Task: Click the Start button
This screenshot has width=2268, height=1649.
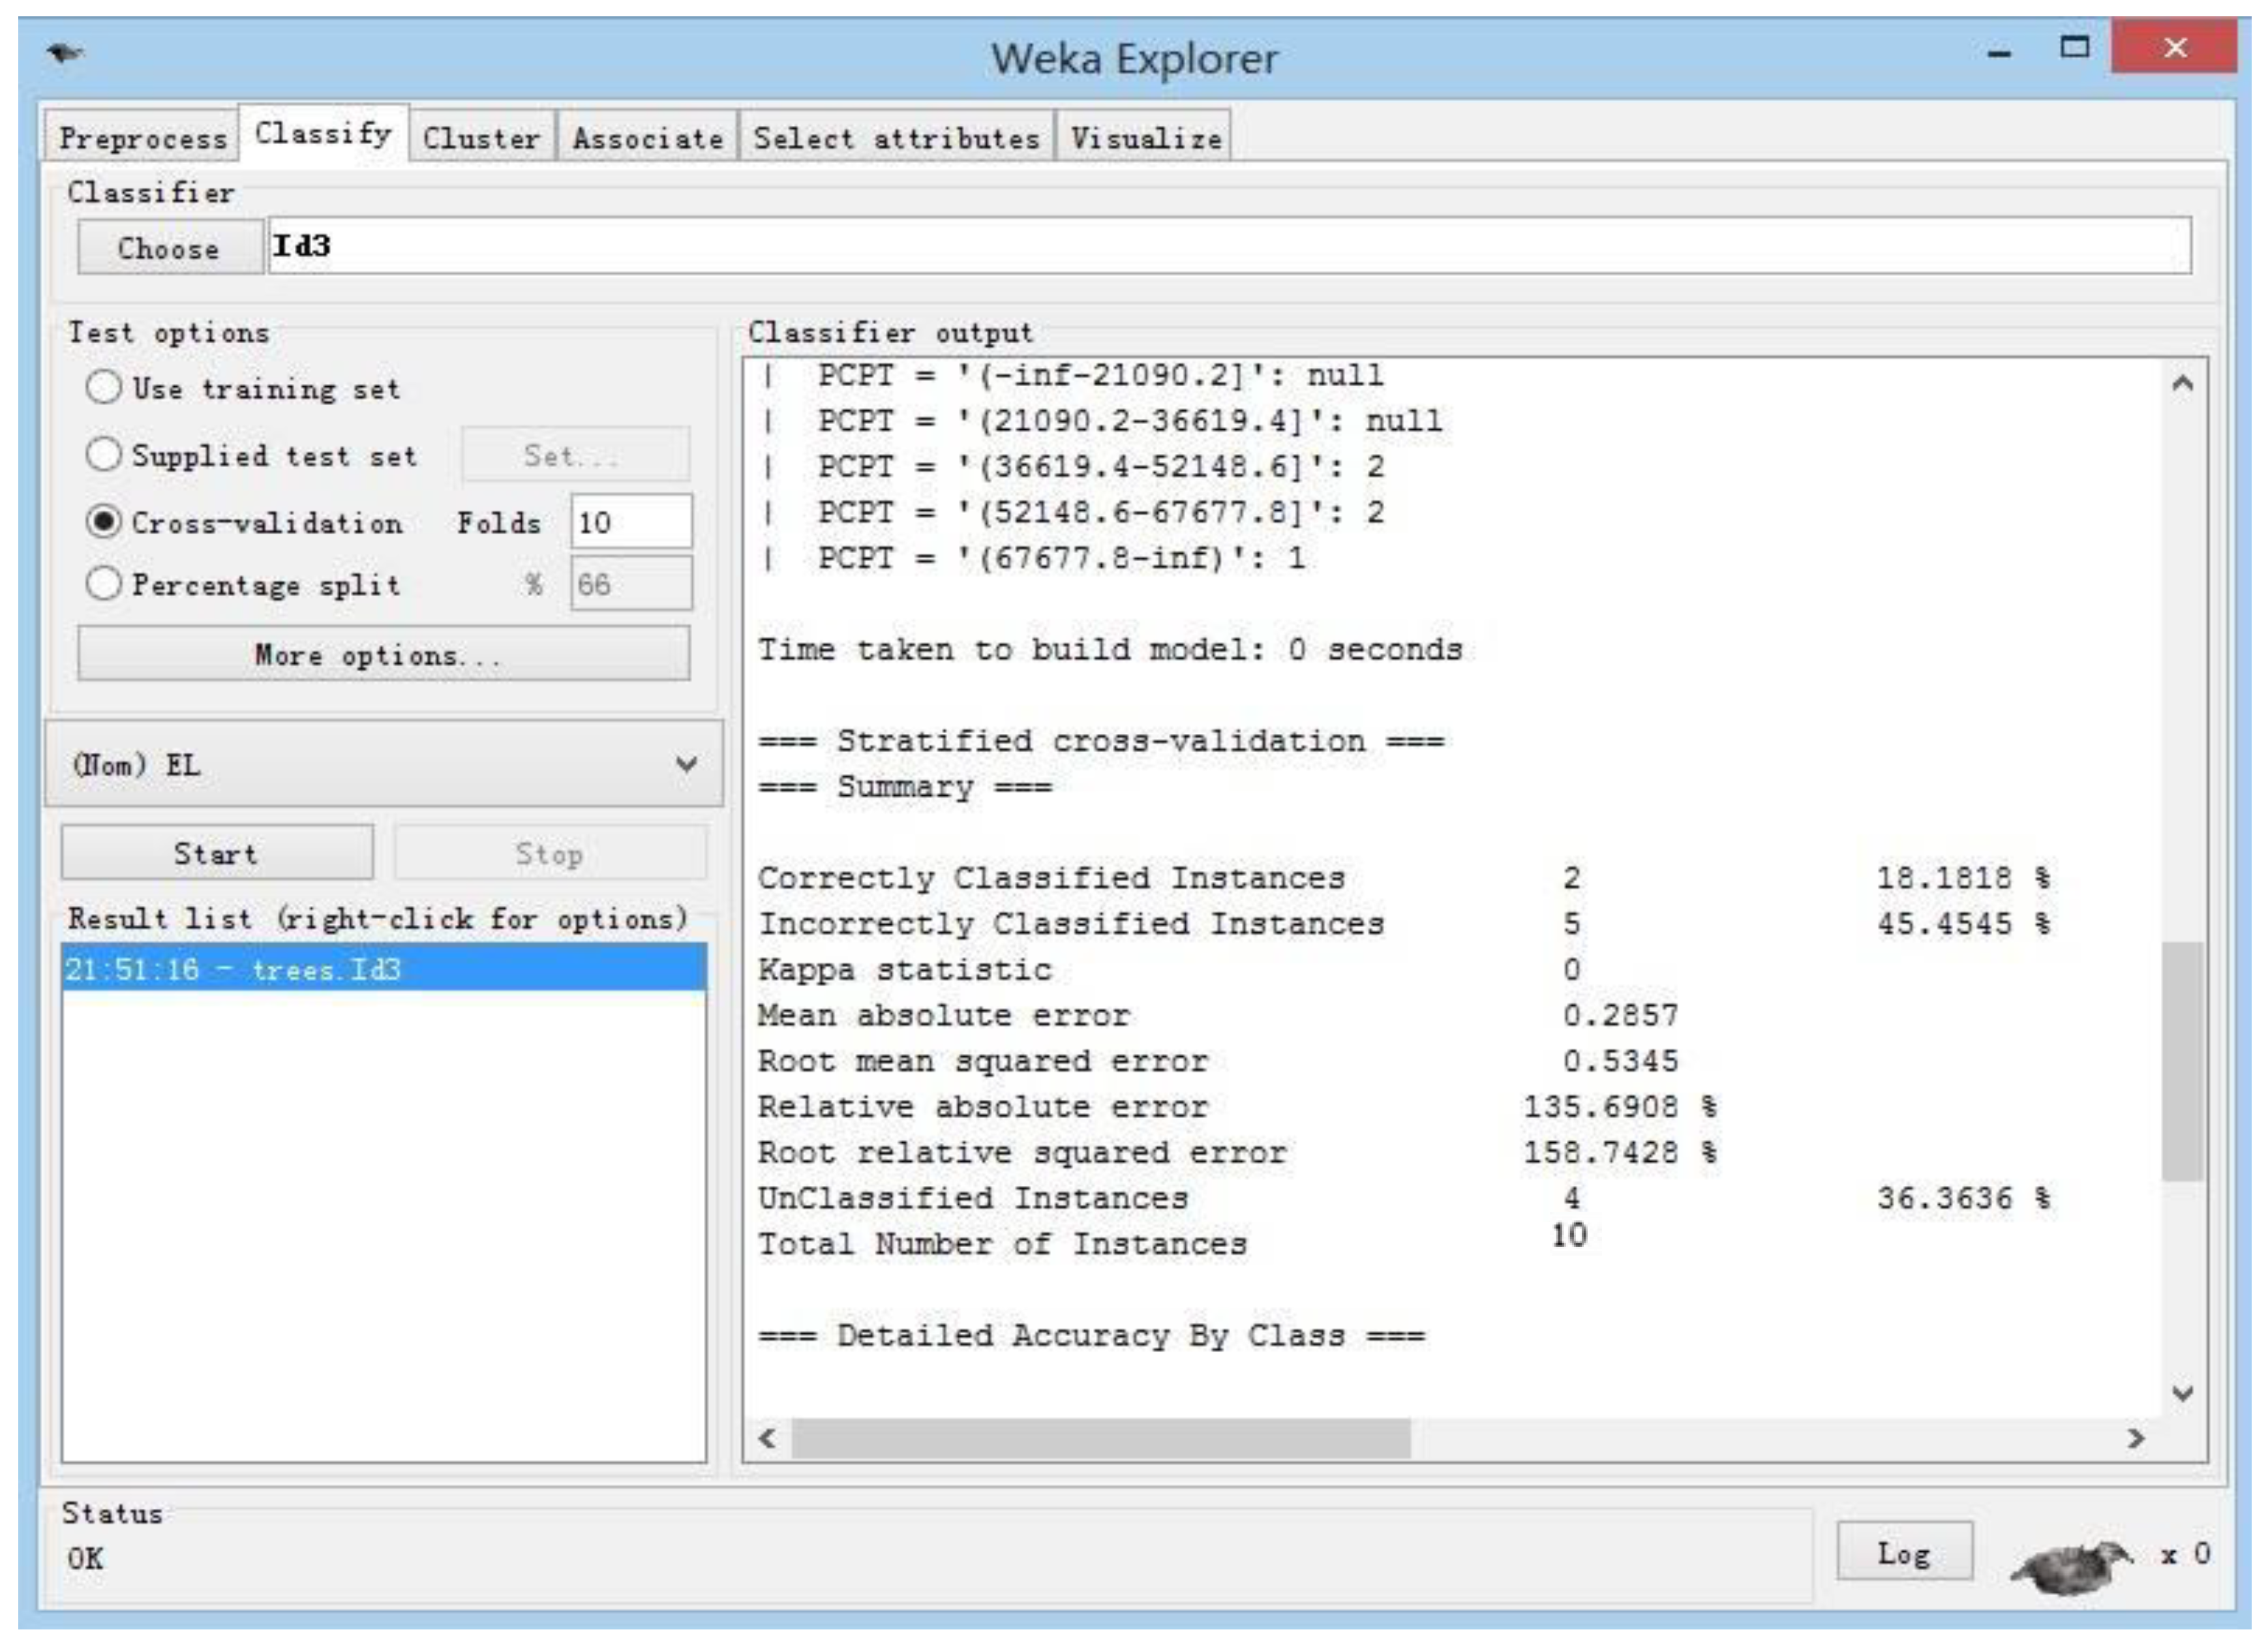Action: [x=217, y=853]
